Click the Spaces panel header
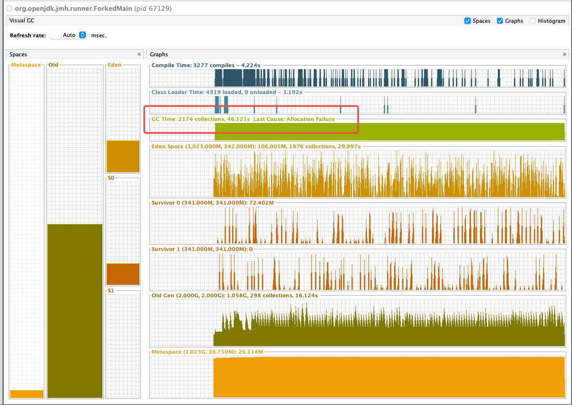The width and height of the screenshot is (572, 405). [74, 54]
